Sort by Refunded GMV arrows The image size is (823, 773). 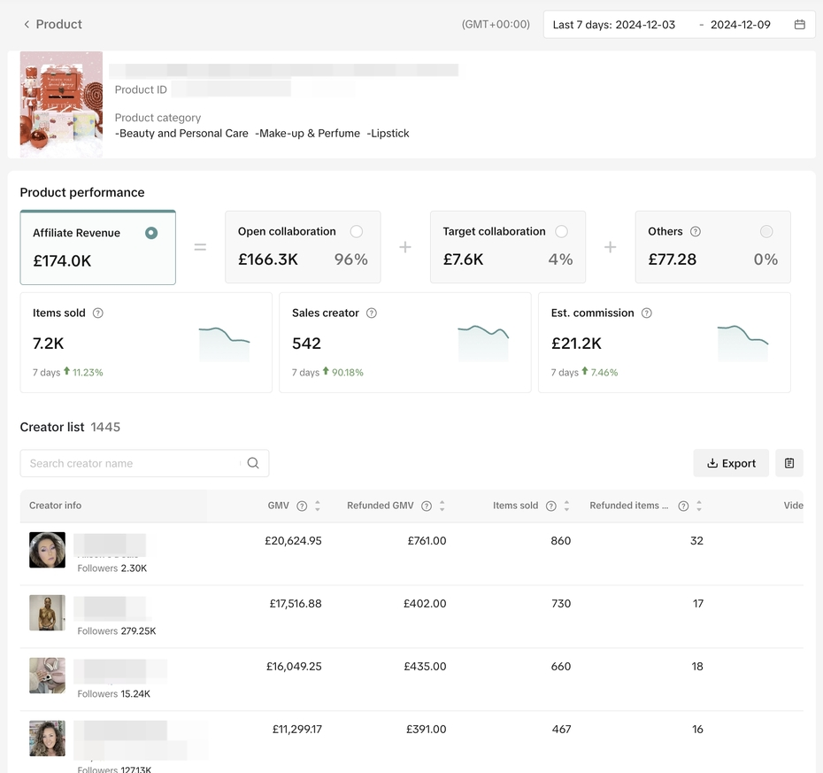tap(442, 506)
